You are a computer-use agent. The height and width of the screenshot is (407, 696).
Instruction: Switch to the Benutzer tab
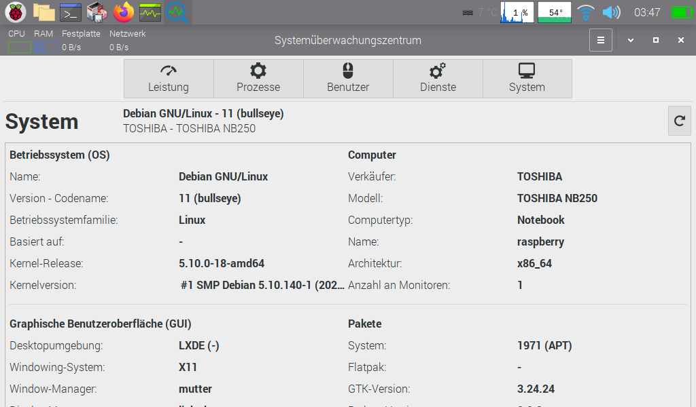pyautogui.click(x=348, y=79)
